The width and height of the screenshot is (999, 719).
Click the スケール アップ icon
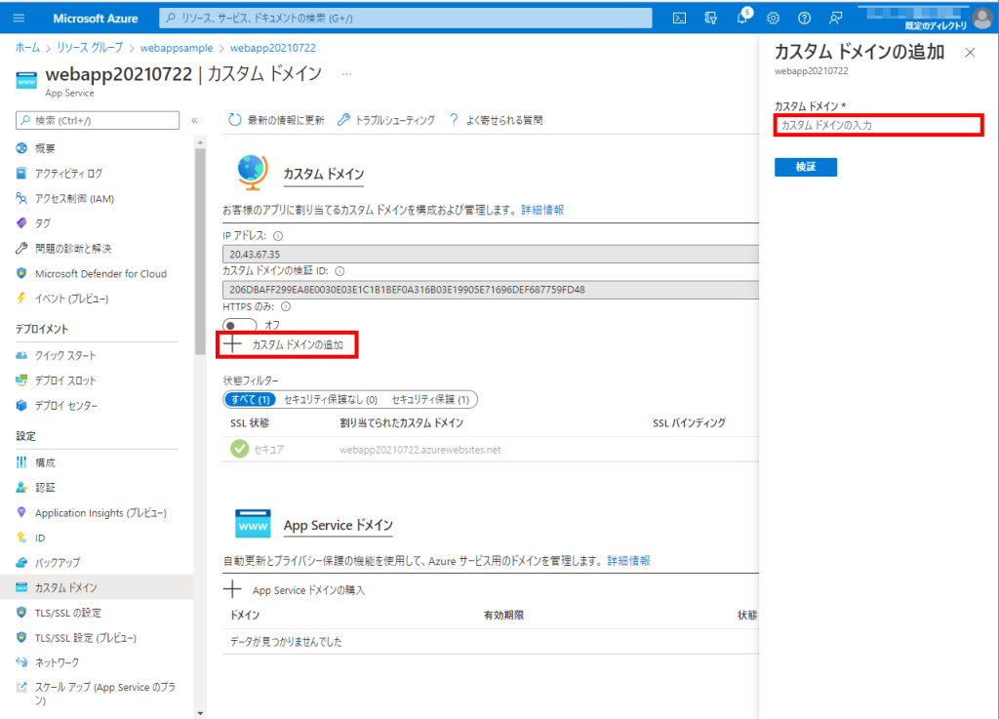coord(21,687)
